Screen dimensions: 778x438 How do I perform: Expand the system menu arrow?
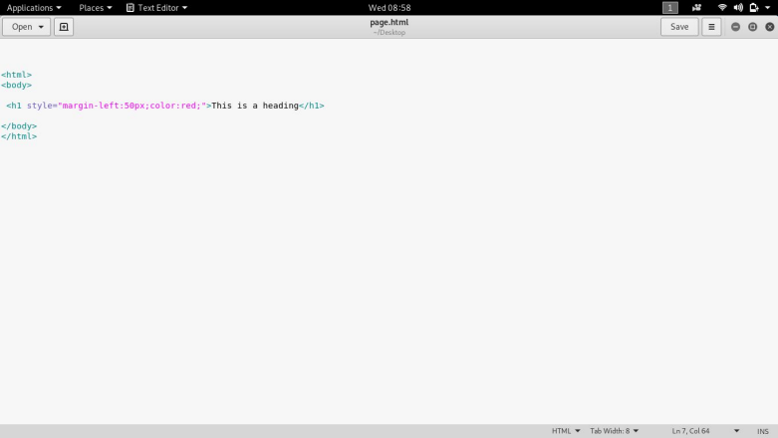(768, 7)
